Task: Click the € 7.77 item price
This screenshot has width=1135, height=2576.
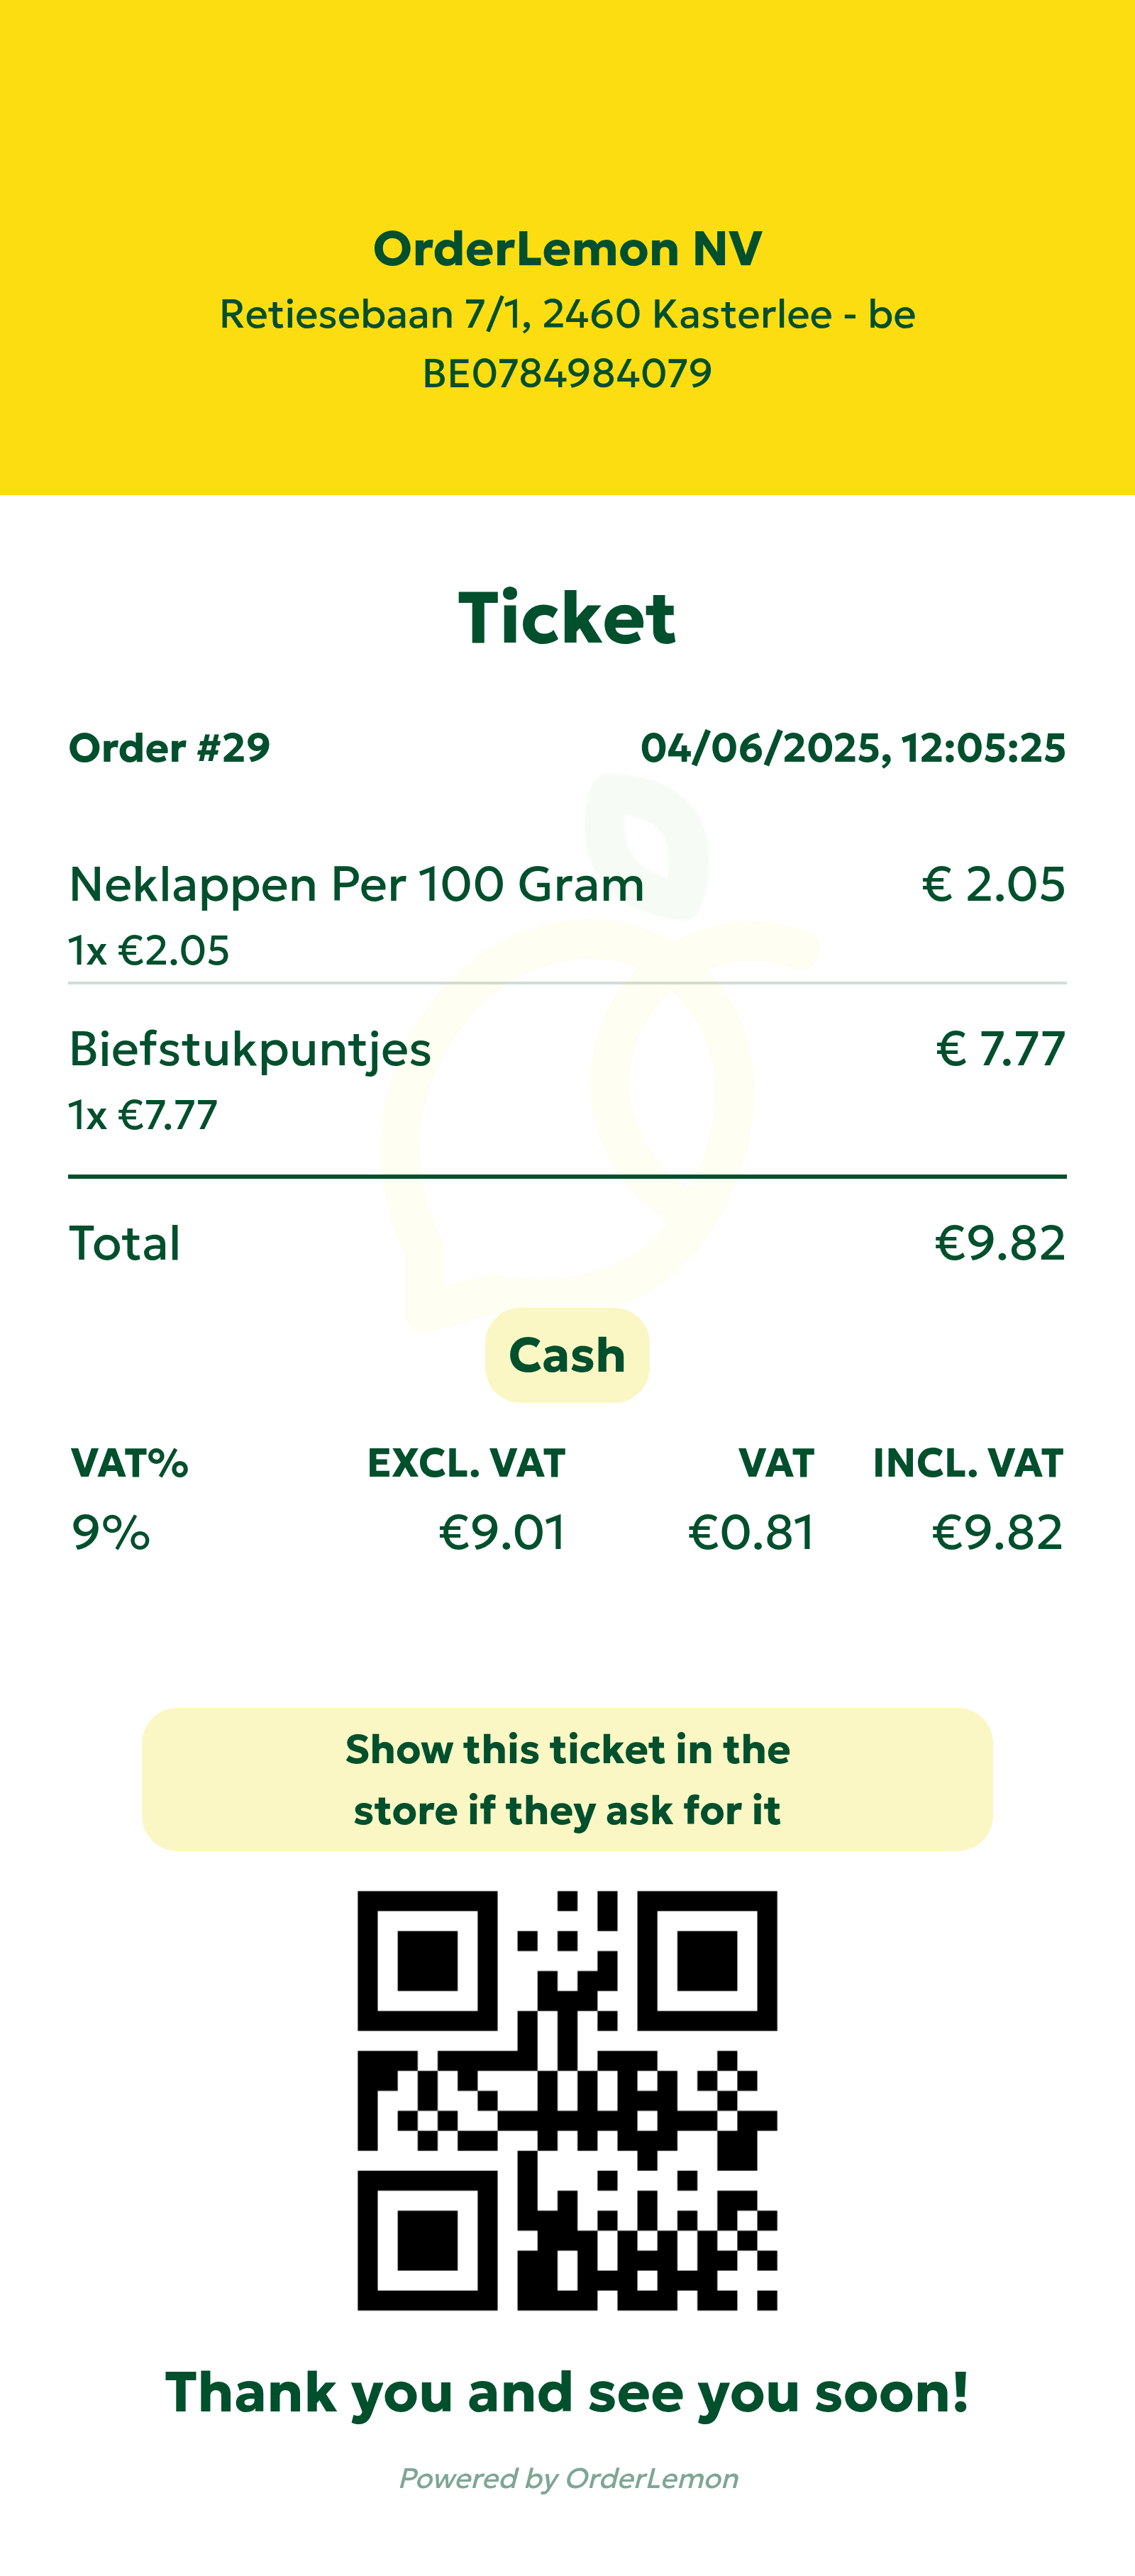Action: [x=1000, y=1048]
